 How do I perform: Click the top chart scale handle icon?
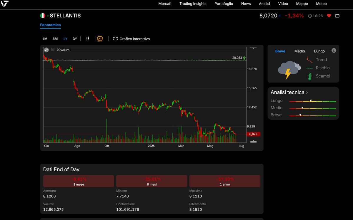253,48
